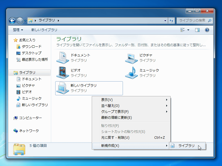Click the change view icon
222x166 pixels.
pyautogui.click(x=182, y=30)
